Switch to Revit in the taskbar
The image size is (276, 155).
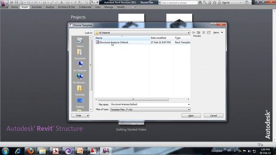coord(106,151)
